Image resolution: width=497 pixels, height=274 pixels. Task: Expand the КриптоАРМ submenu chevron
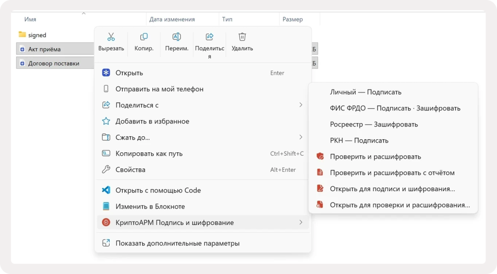[301, 223]
